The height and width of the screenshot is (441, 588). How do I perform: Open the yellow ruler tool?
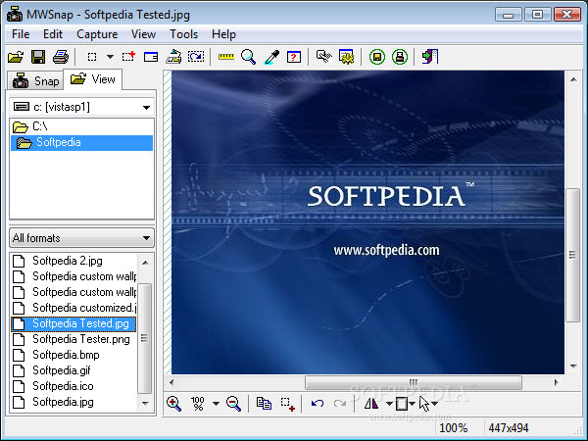tap(226, 57)
